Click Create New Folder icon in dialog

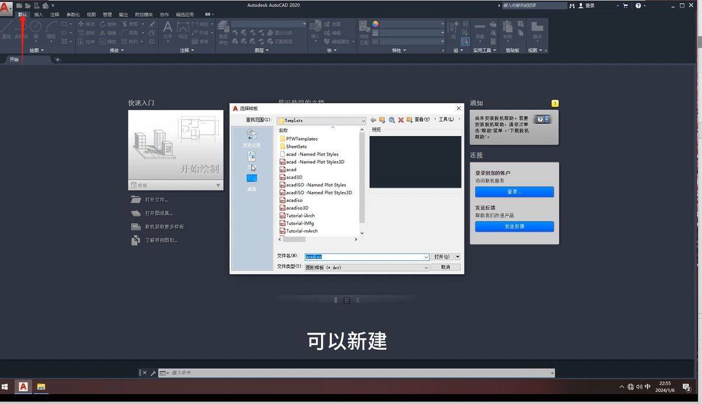coord(409,119)
